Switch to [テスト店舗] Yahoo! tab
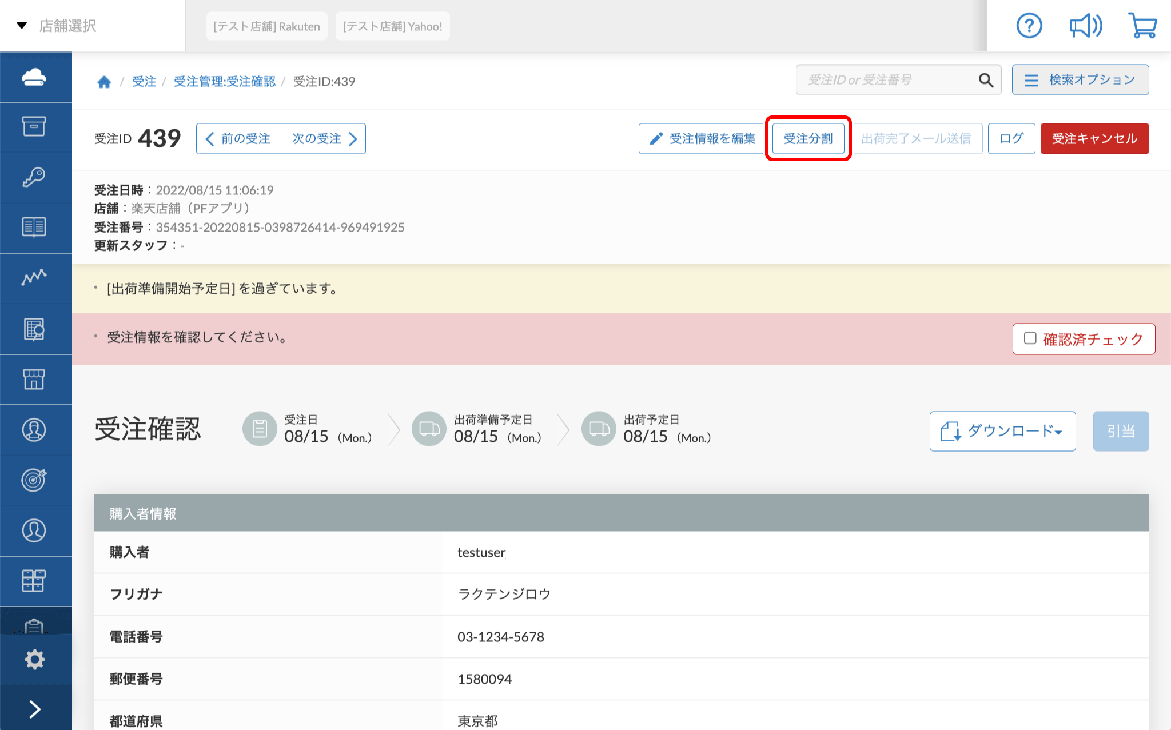 392,26
